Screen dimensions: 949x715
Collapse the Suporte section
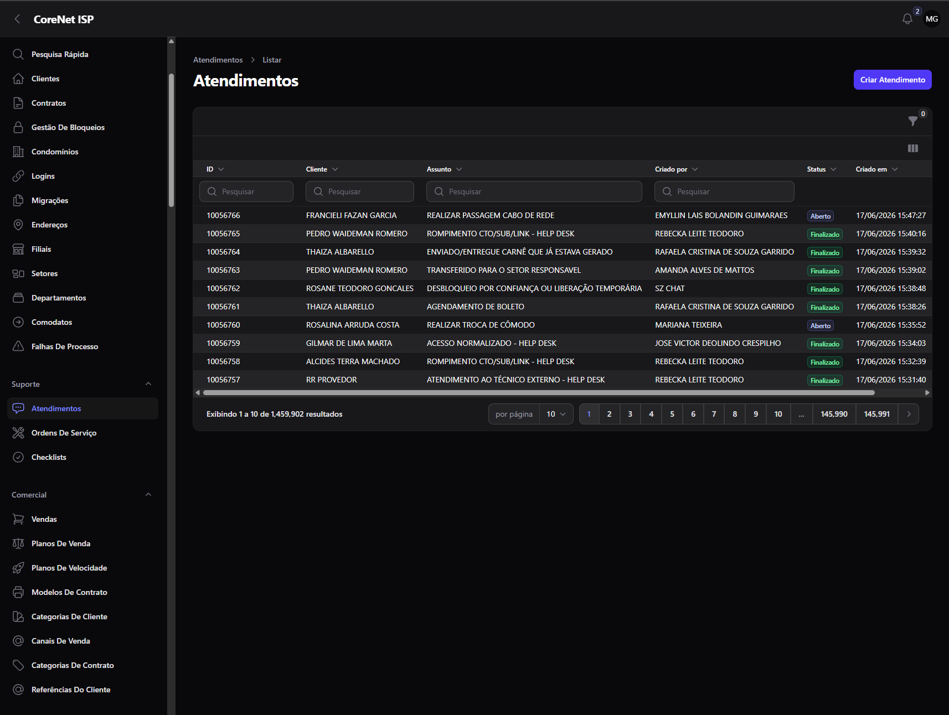click(148, 384)
